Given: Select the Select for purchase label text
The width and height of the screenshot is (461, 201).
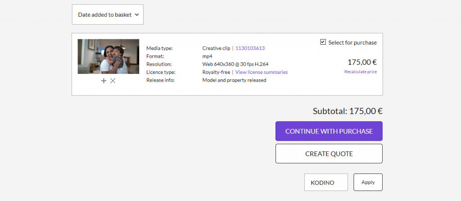Looking at the screenshot, I should click(x=353, y=43).
